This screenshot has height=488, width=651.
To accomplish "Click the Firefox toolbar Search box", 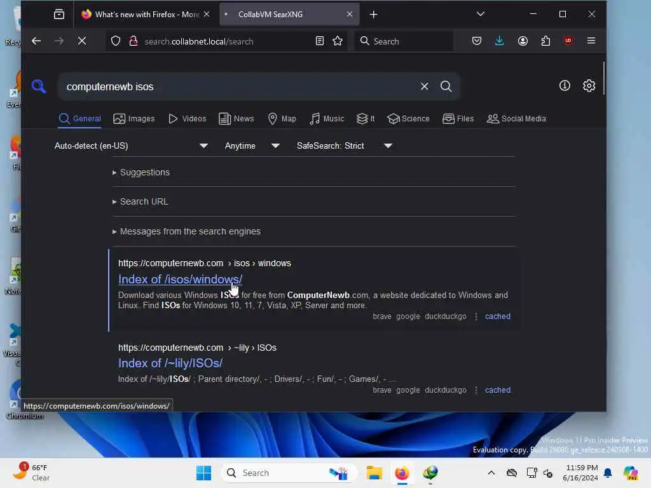I will (404, 41).
